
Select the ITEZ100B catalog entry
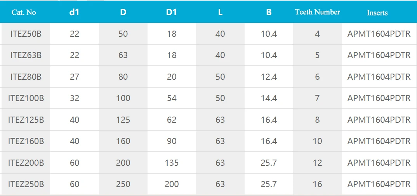[26, 98]
